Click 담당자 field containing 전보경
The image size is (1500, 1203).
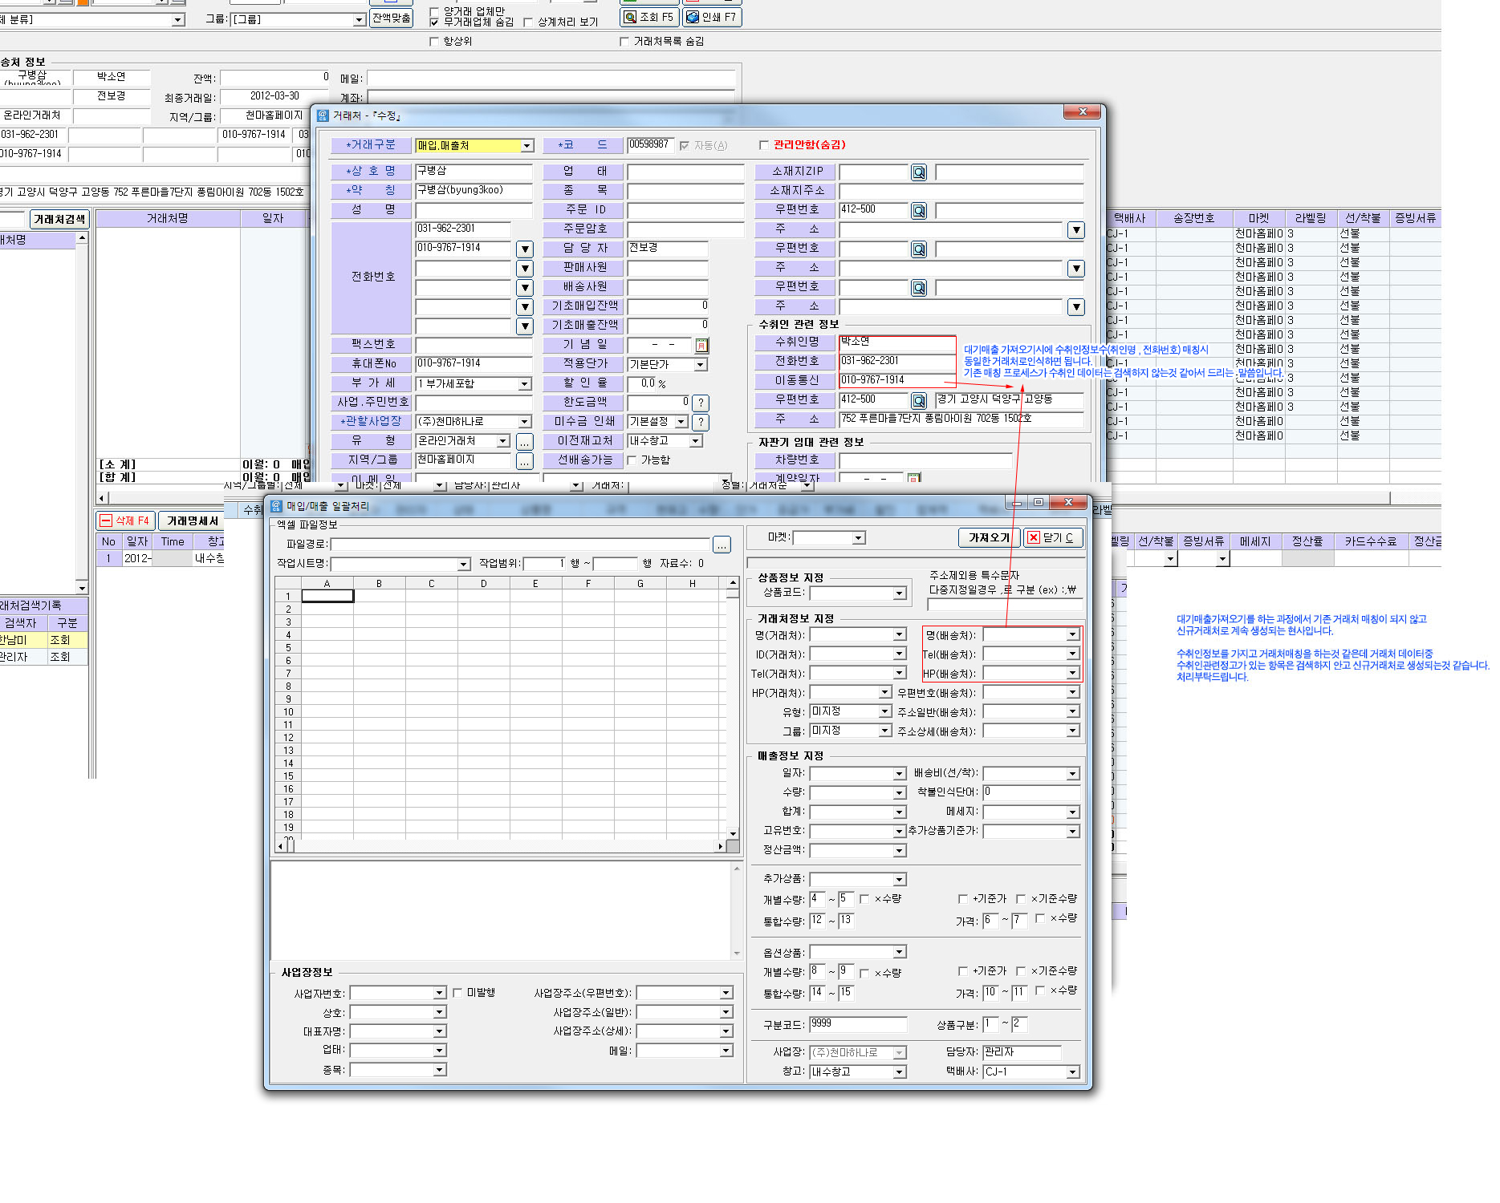[668, 249]
